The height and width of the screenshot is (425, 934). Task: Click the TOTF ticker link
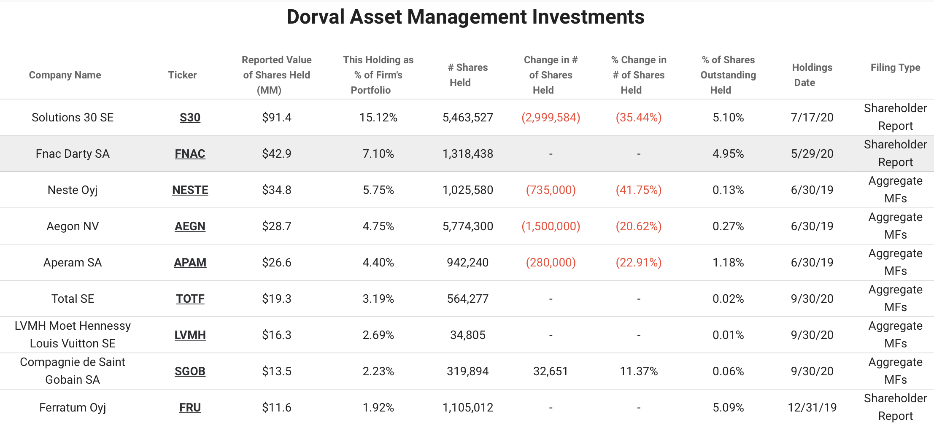pos(190,299)
